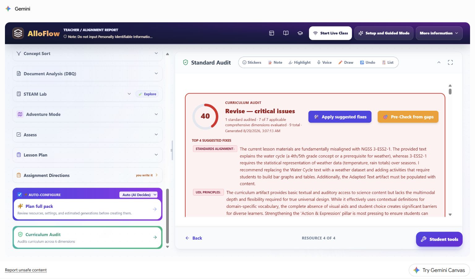Expand the Assess section
Viewport: 475px width, 279px height.
(88, 135)
